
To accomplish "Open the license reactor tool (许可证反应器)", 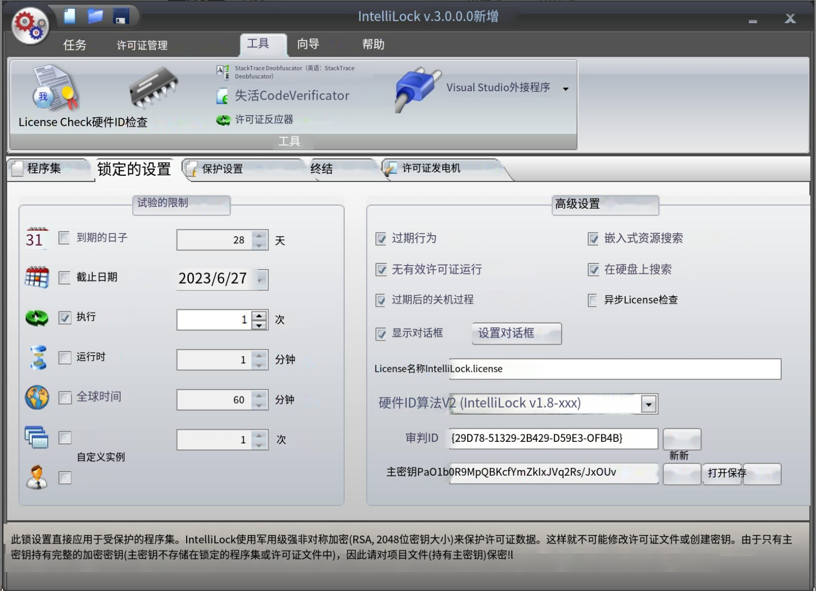I will coord(255,119).
